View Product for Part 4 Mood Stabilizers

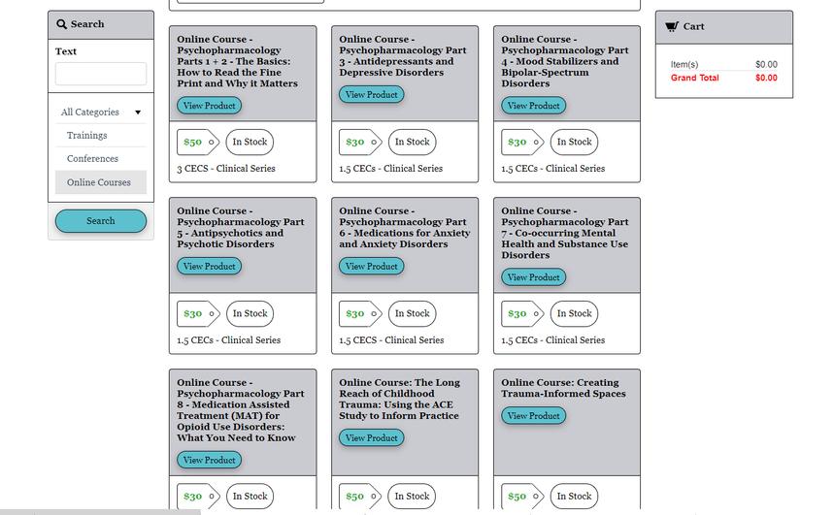tap(533, 106)
